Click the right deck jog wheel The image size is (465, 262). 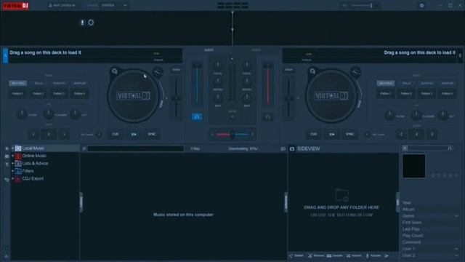331,96
